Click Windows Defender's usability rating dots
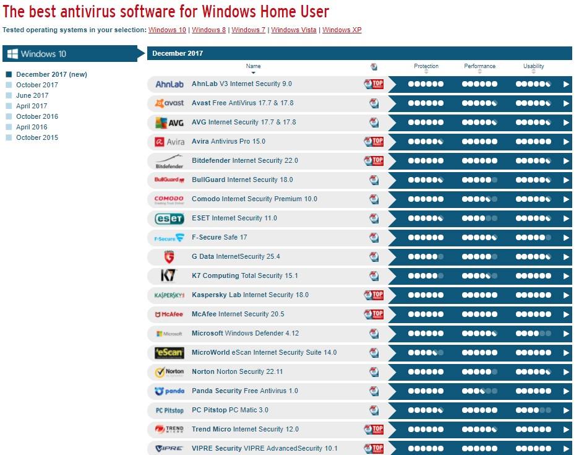This screenshot has width=579, height=455. [x=533, y=334]
